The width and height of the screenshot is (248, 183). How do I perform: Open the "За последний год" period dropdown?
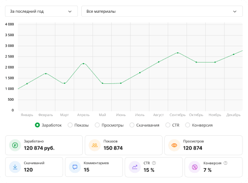click(41, 11)
